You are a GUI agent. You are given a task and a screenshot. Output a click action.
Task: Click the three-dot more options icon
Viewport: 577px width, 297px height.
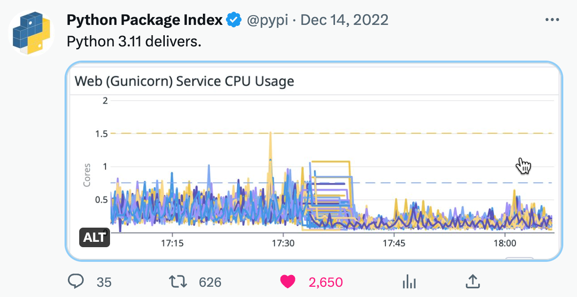tap(552, 19)
